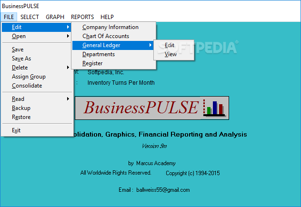The image size is (301, 207).
Task: Exit the application via Exit entry
Action: point(37,130)
